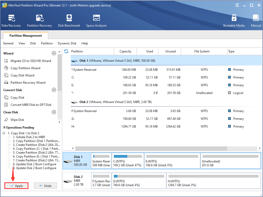Viewport: 263px width, 197px height.
Task: Select the *:System Reserved partition row
Action: pyautogui.click(x=166, y=70)
